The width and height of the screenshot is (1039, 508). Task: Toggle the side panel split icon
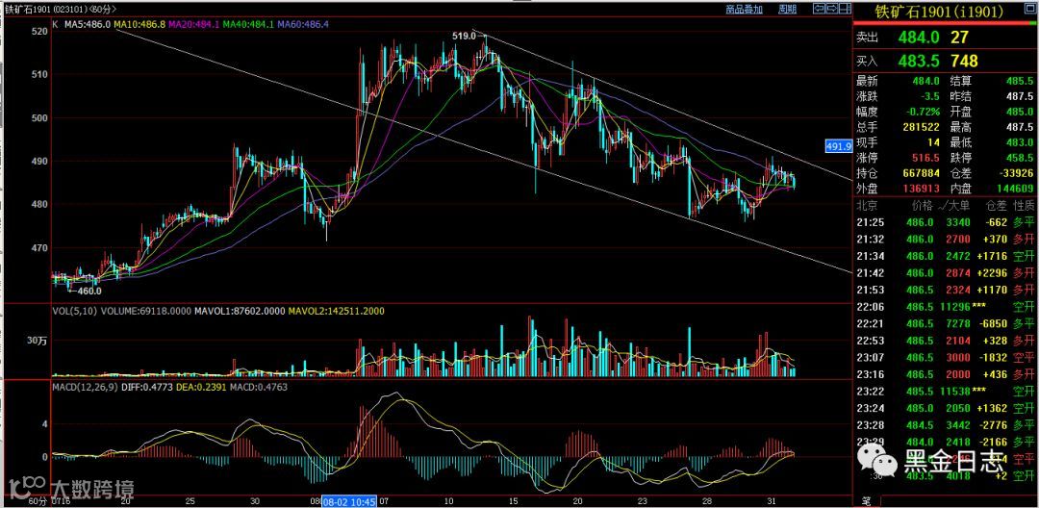tap(845, 9)
